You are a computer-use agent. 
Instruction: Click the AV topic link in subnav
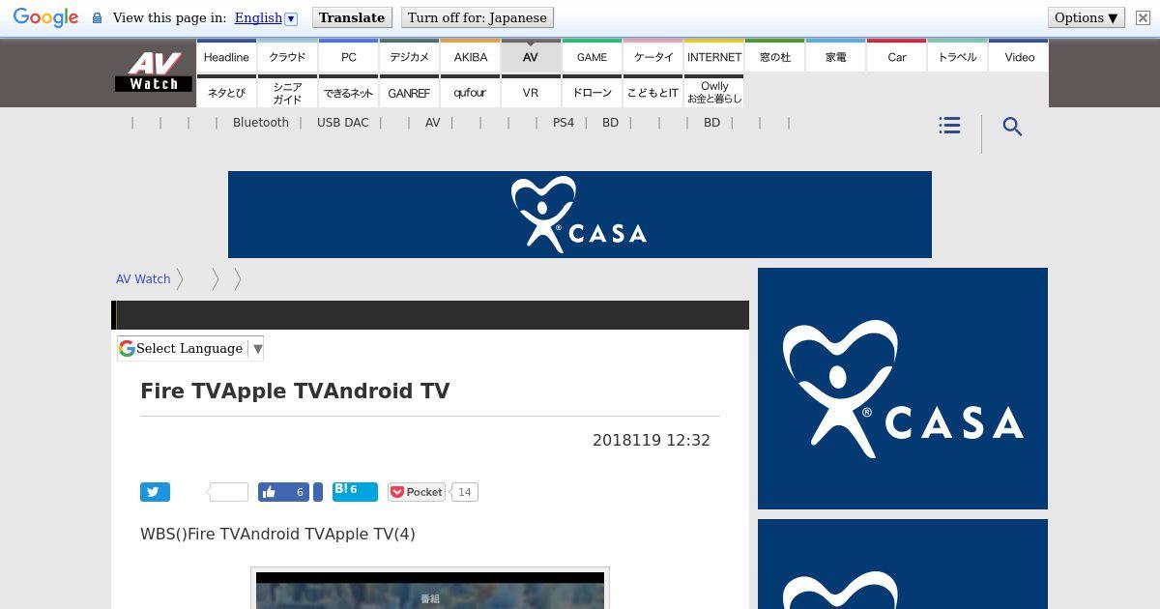click(432, 123)
